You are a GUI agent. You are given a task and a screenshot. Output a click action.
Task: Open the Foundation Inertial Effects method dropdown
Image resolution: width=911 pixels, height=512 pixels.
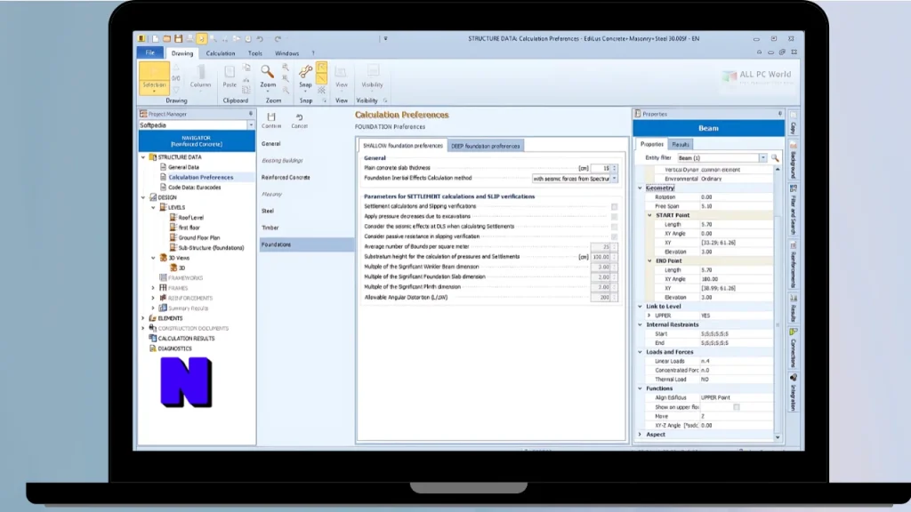tap(614, 179)
